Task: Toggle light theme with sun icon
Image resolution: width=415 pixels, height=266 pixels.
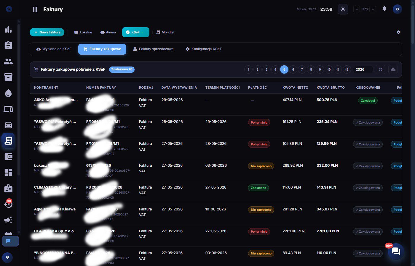Action: pos(343,9)
